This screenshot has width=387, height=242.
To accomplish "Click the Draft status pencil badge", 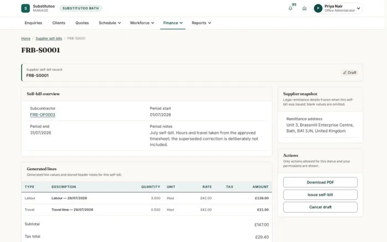I will [349, 72].
